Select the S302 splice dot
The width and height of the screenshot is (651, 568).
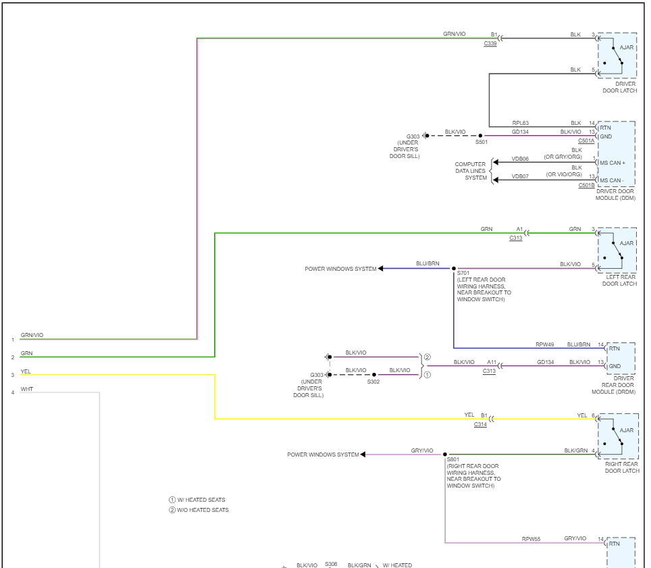coord(374,374)
